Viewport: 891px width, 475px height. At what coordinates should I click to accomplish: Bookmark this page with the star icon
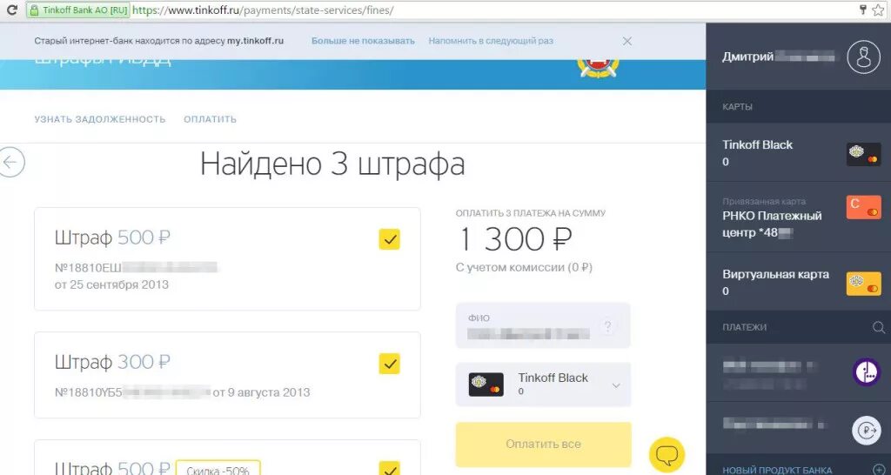pyautogui.click(x=878, y=10)
